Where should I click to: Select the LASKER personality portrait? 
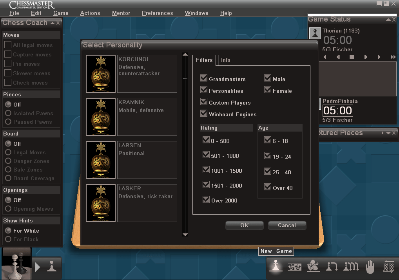click(101, 203)
